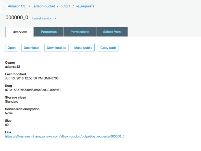The width and height of the screenshot is (201, 151).
Task: Open the output folder breadcrumb
Action: (65, 6)
